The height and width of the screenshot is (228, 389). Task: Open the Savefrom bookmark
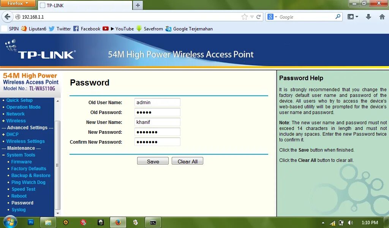pyautogui.click(x=150, y=29)
